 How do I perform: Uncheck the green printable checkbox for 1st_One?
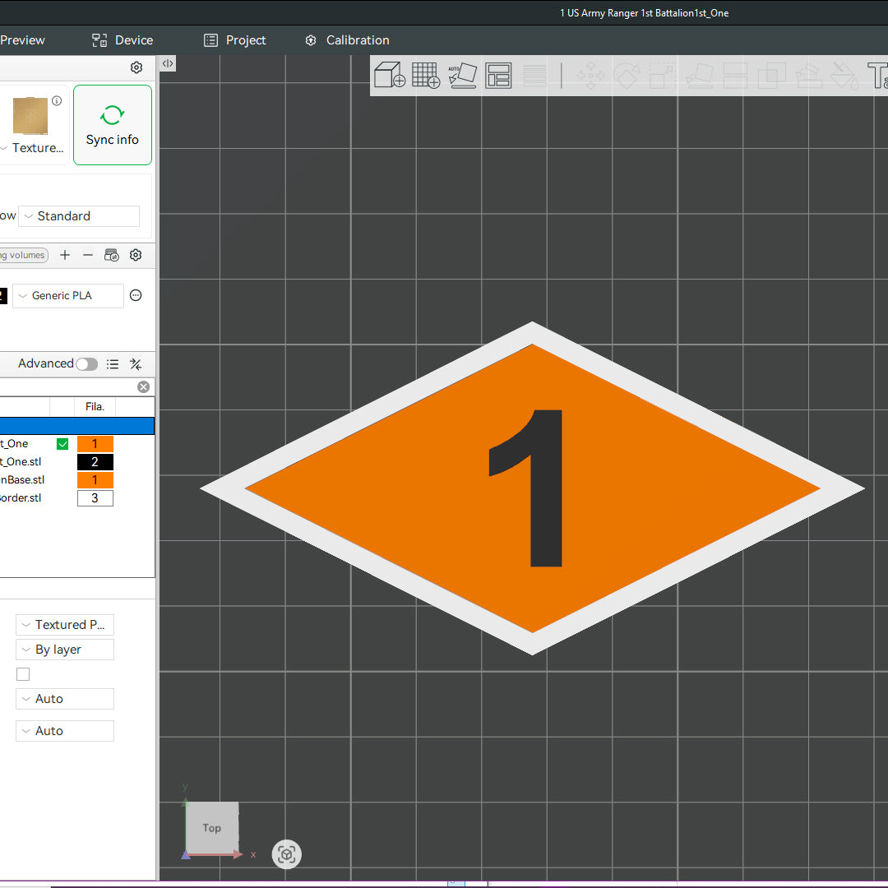pos(62,444)
